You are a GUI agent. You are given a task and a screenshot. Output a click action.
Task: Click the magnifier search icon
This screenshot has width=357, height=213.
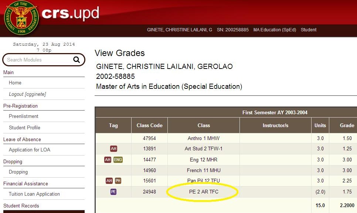pos(76,60)
